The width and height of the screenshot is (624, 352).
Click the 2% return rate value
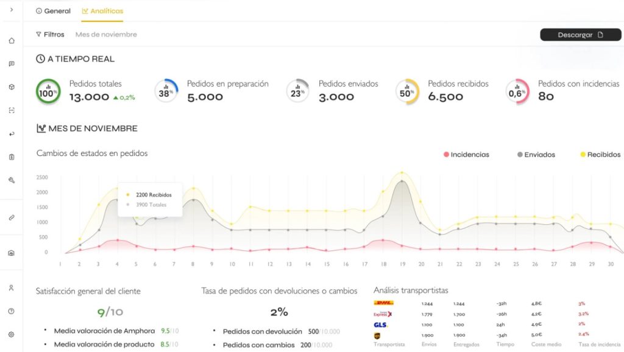coord(279,312)
